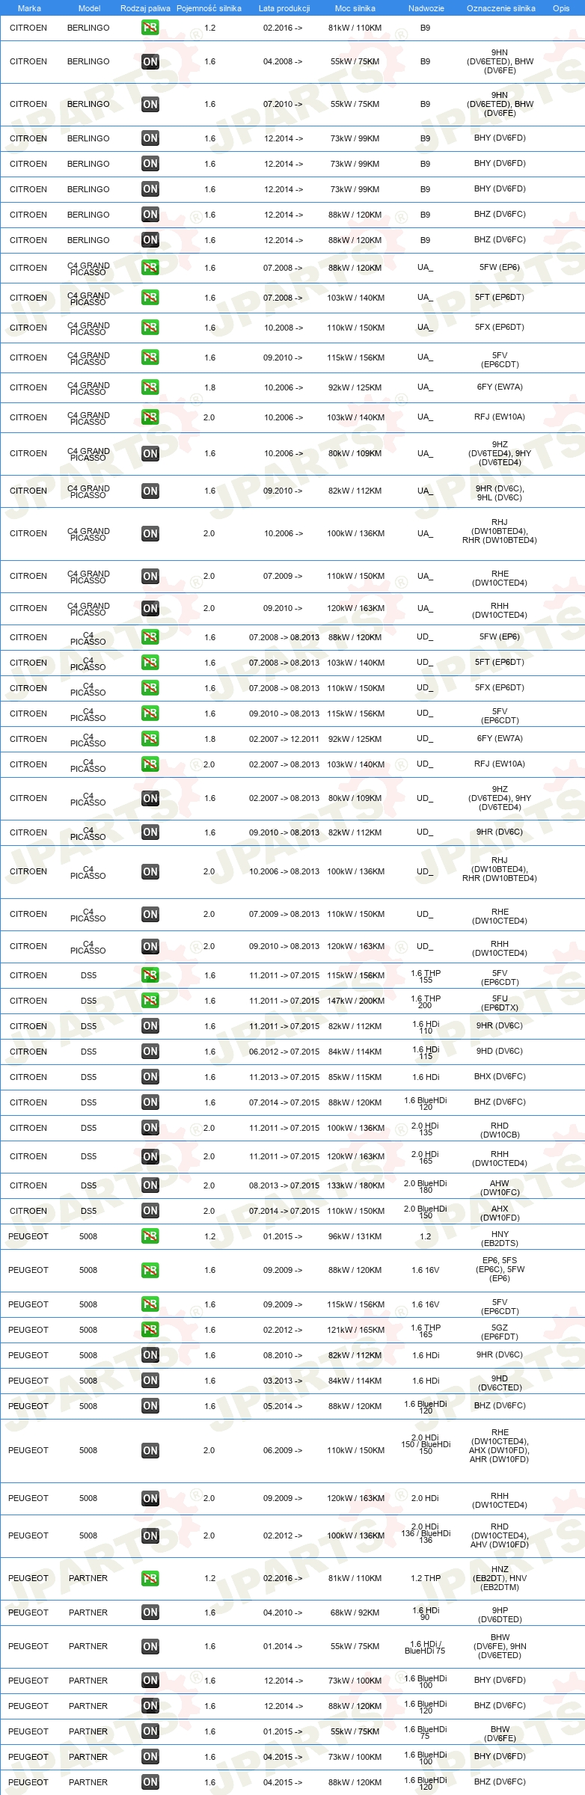This screenshot has width=585, height=1795.
Task: Click petrol icon in C4 Grand Picasso RFJ row
Action: click(150, 417)
